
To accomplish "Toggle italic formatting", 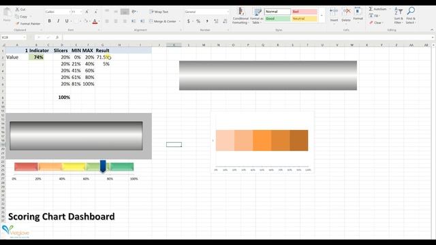I will (58, 21).
